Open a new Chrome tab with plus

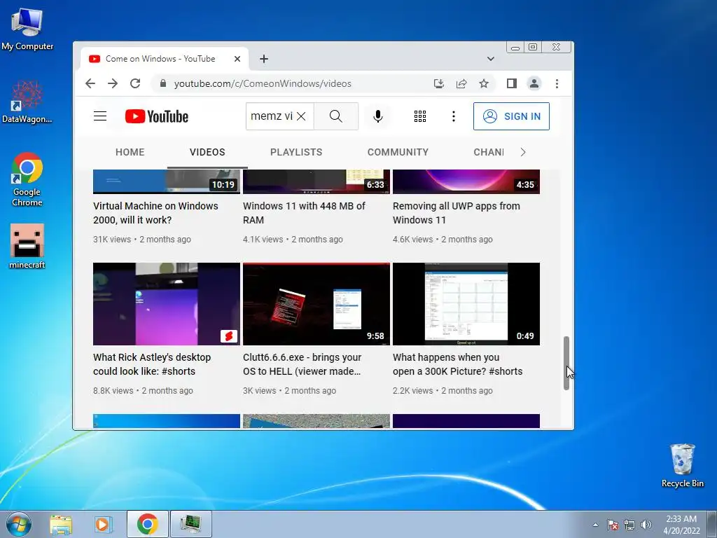click(x=264, y=59)
